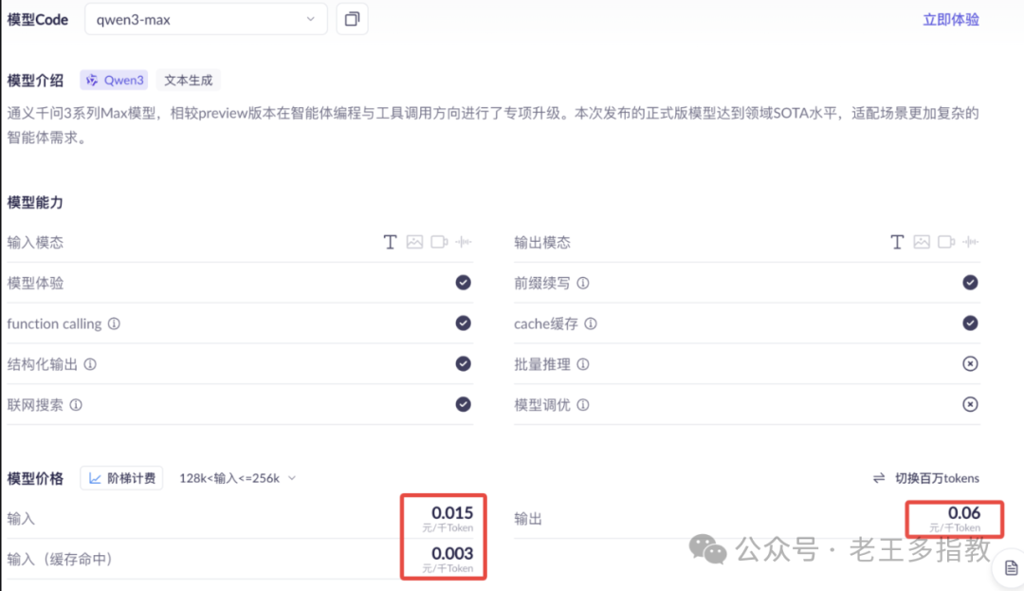1024x591 pixels.
Task: Click the 切换百万tokens switch control
Action: coord(925,478)
